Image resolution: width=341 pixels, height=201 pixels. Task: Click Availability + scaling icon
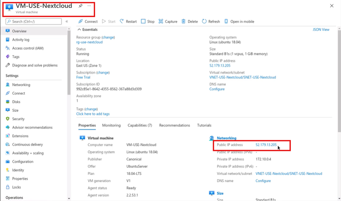pyautogui.click(x=8, y=153)
